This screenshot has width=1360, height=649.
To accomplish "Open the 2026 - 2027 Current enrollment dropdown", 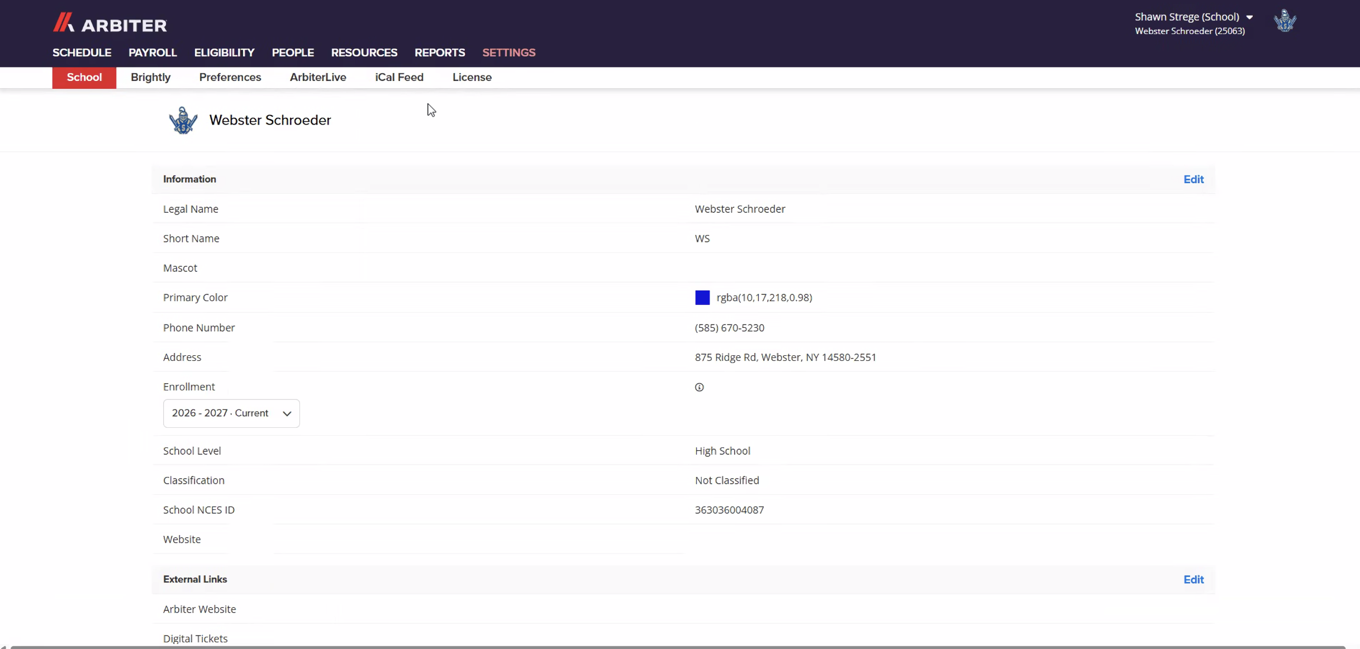I will tap(231, 413).
